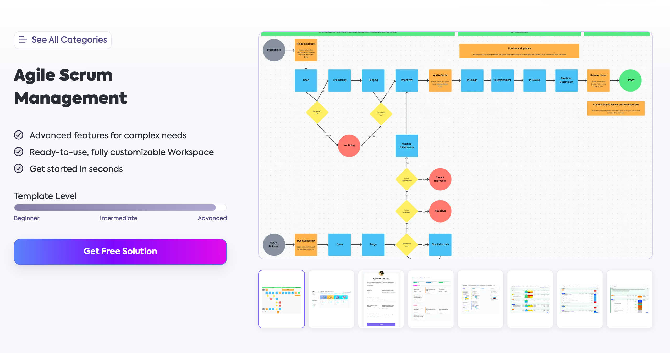Click the Beginner level label
Image resolution: width=670 pixels, height=353 pixels.
[x=27, y=218]
